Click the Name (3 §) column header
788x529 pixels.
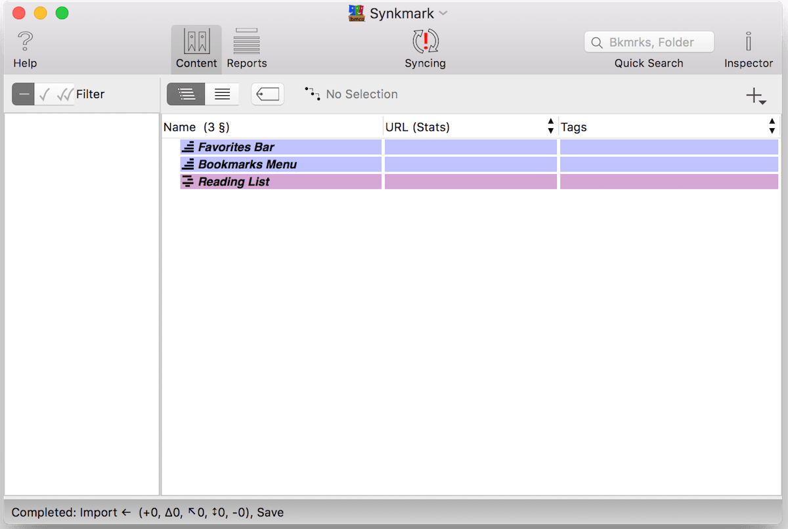point(272,127)
